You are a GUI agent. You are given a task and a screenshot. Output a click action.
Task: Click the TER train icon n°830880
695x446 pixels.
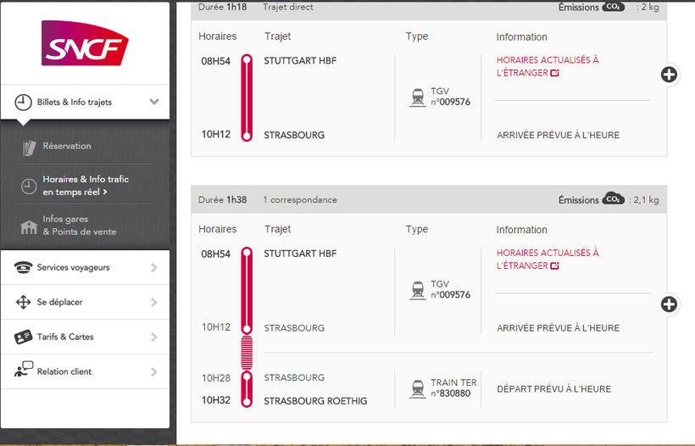(418, 388)
